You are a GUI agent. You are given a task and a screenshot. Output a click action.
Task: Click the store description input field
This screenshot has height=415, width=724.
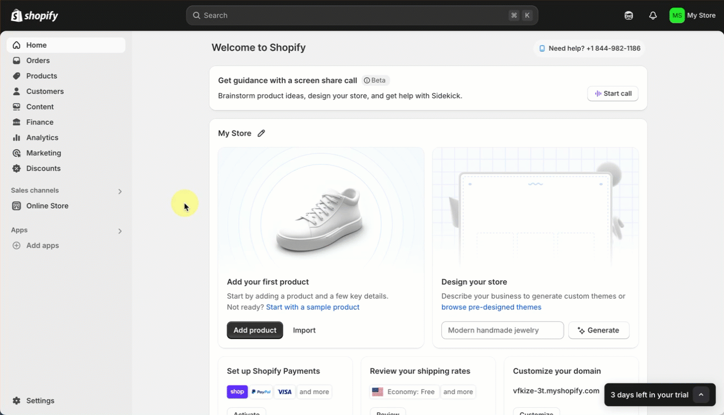point(502,330)
